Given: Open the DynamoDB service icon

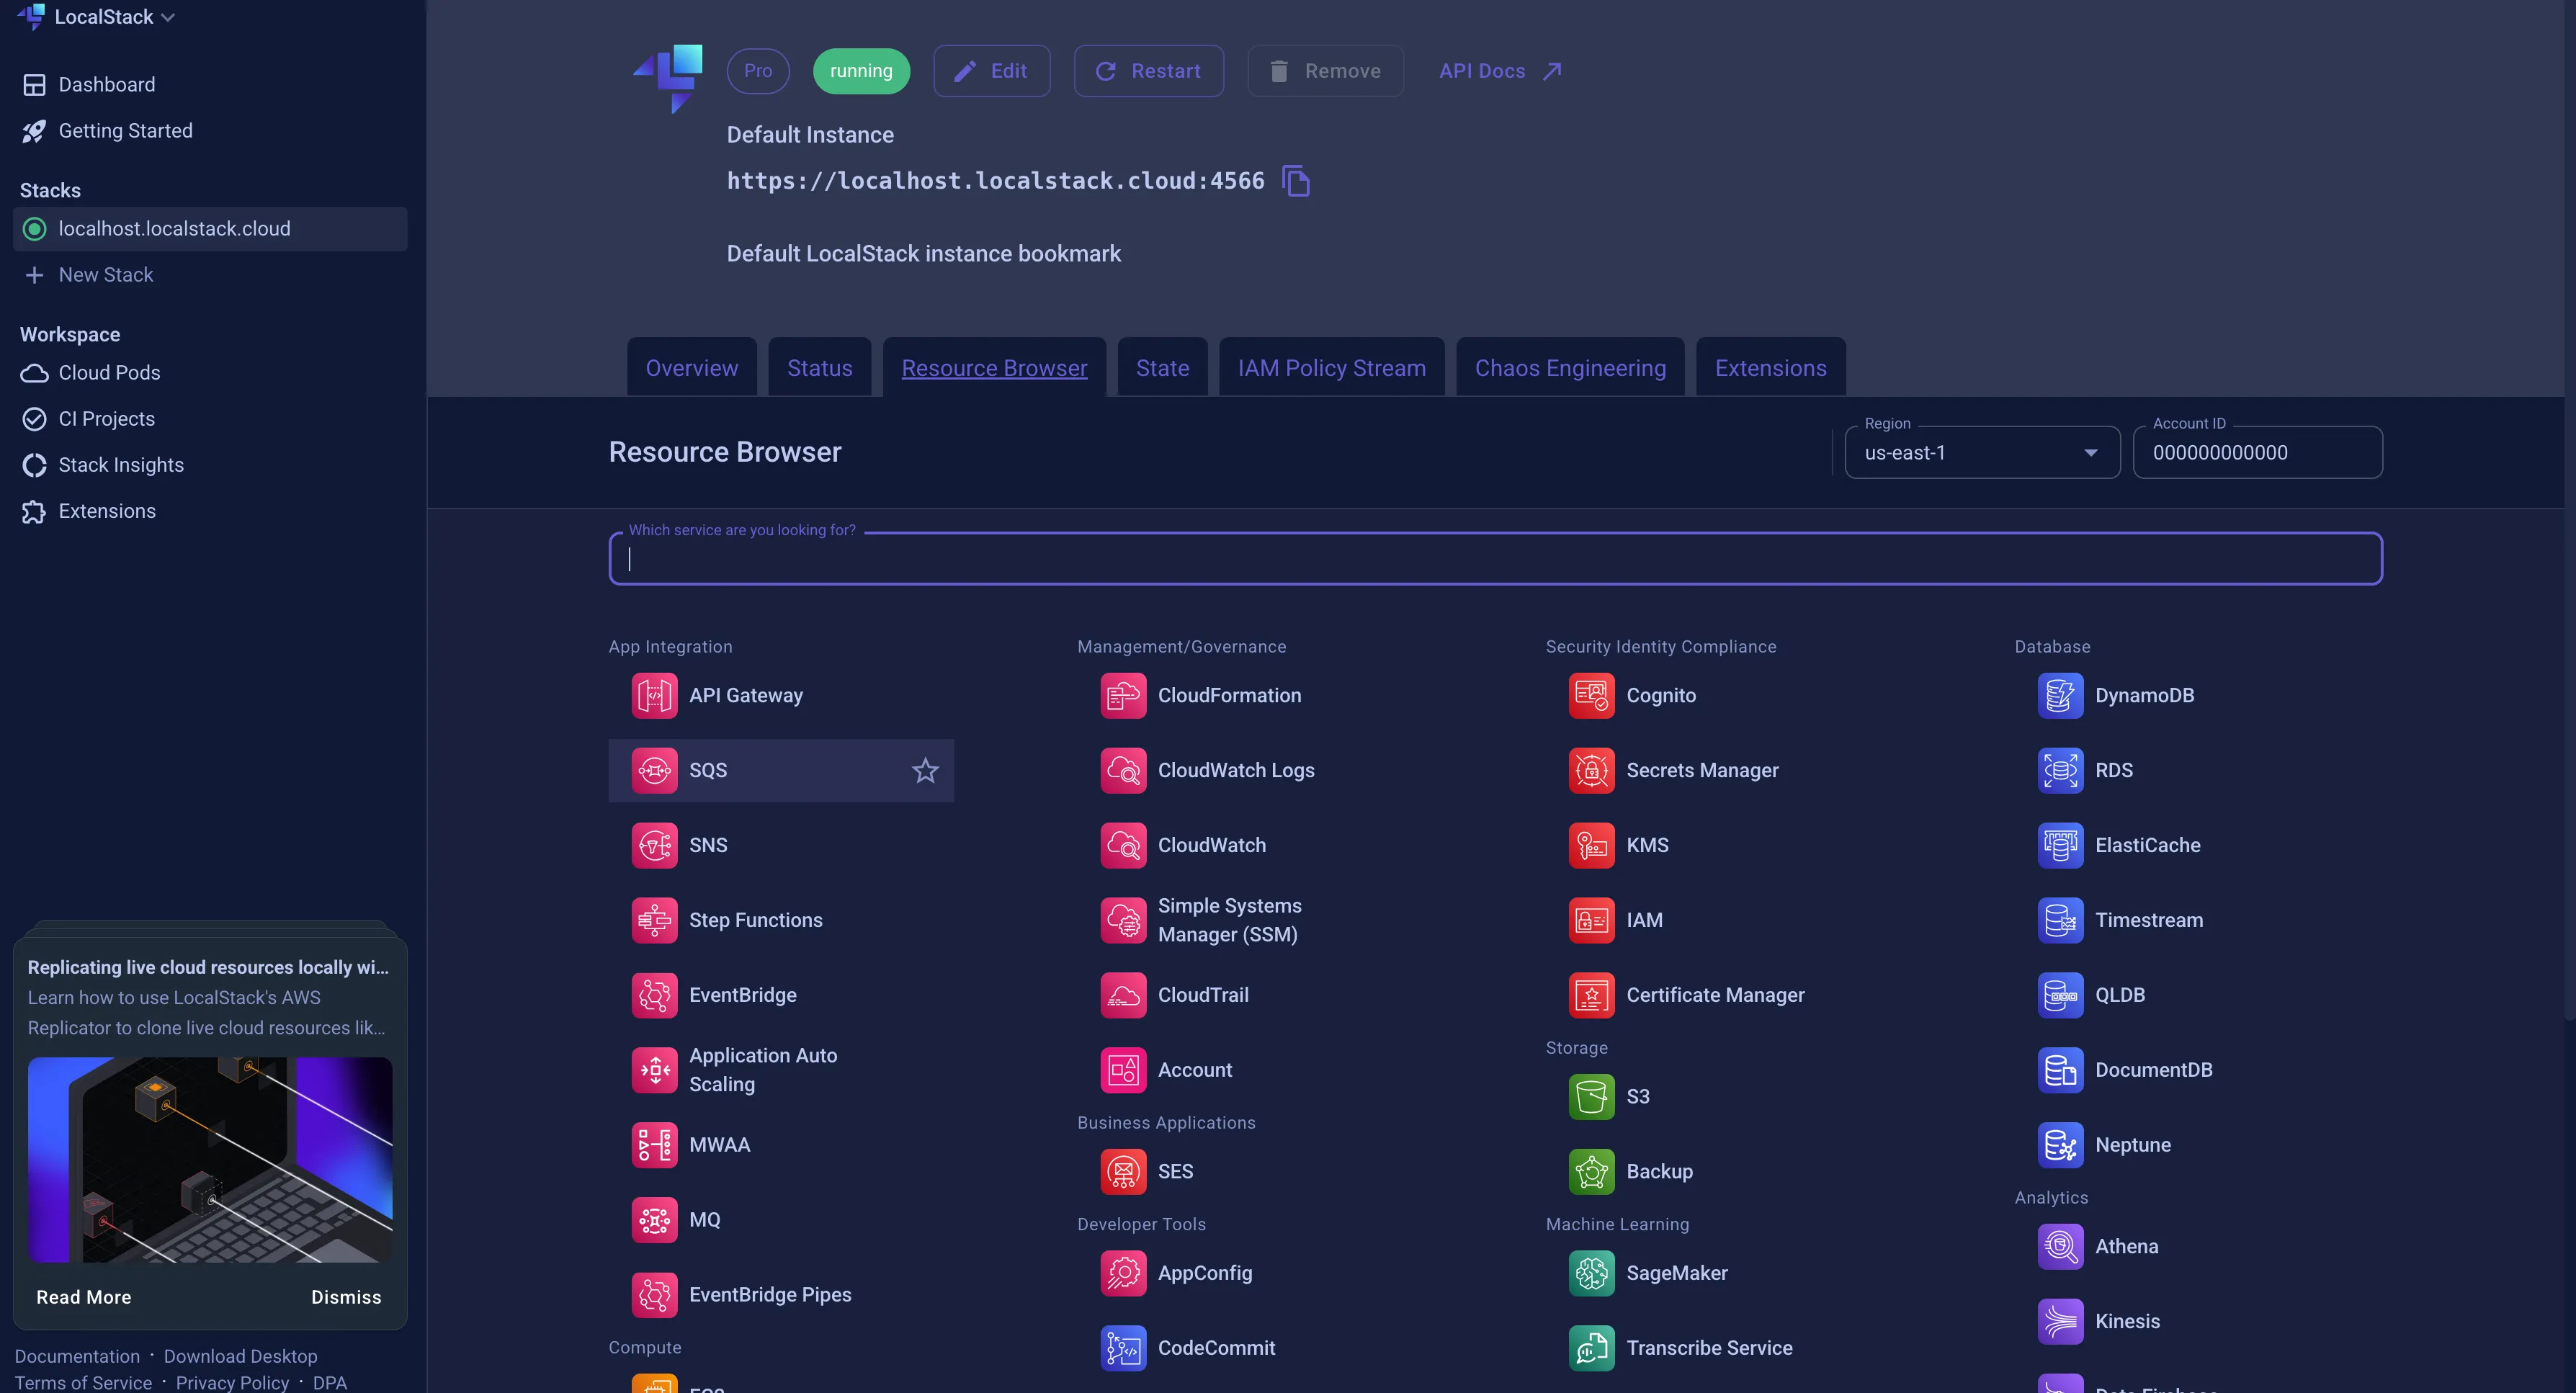Looking at the screenshot, I should 2060,695.
